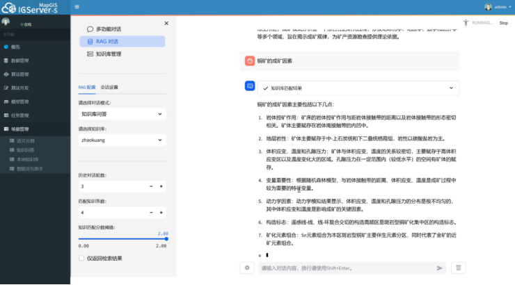Image resolution: width=515 pixels, height=285 pixels.
Task: Click the trash icon to clear chat
Action: click(x=458, y=268)
